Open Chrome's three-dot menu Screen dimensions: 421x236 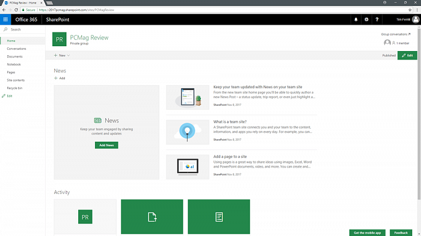[417, 10]
